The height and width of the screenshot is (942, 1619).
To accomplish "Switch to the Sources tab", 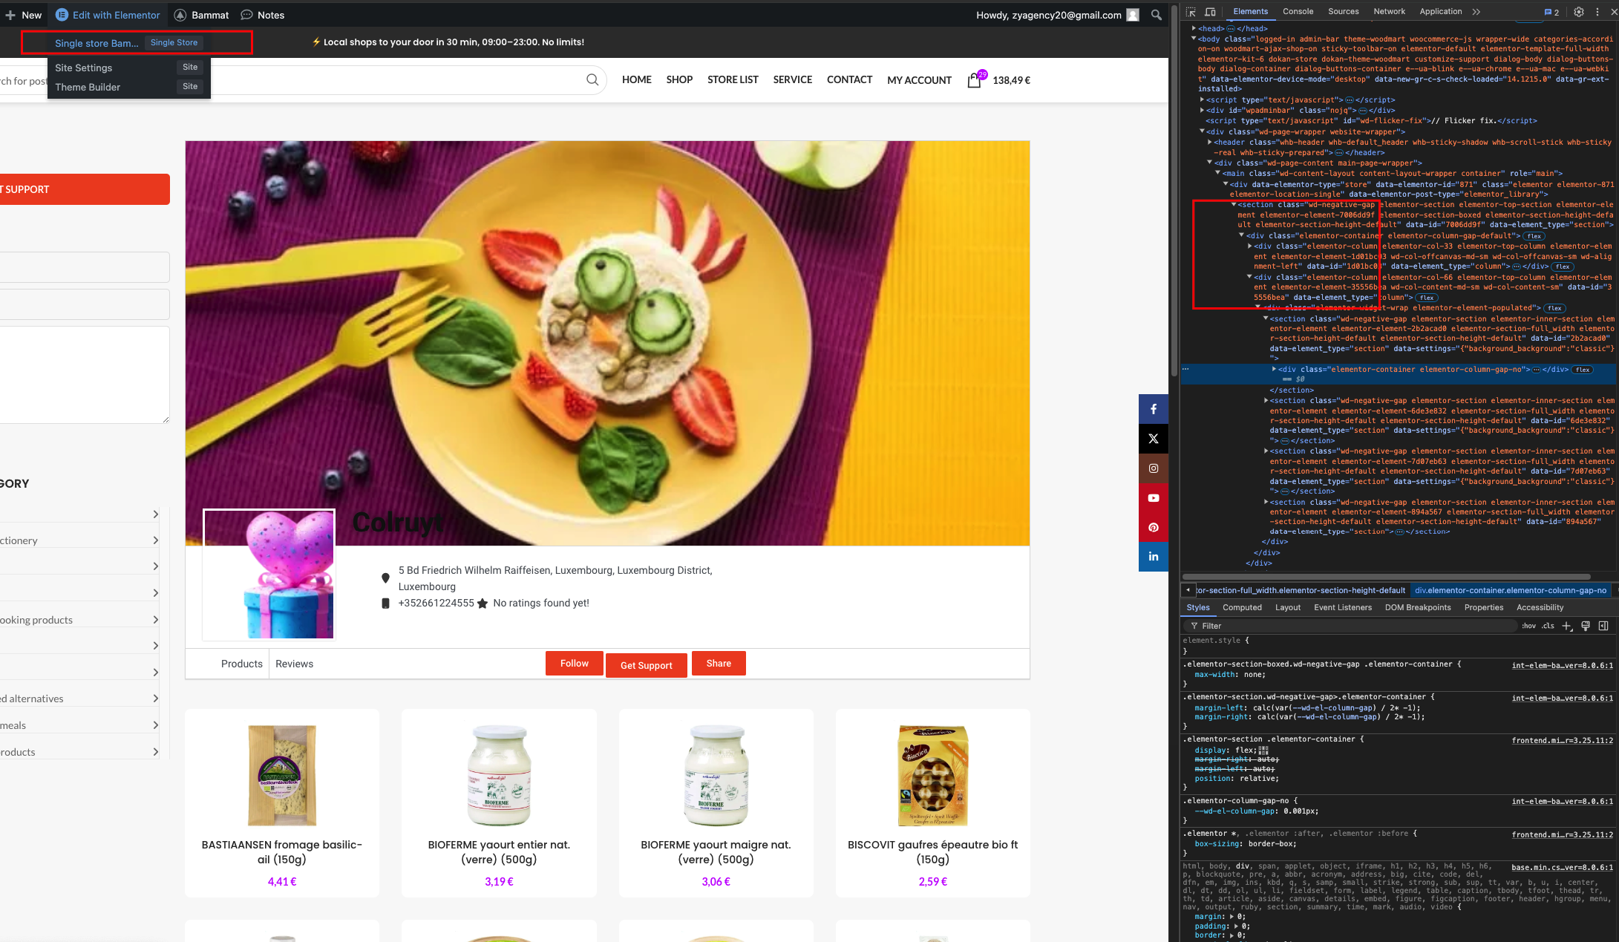I will pyautogui.click(x=1344, y=11).
